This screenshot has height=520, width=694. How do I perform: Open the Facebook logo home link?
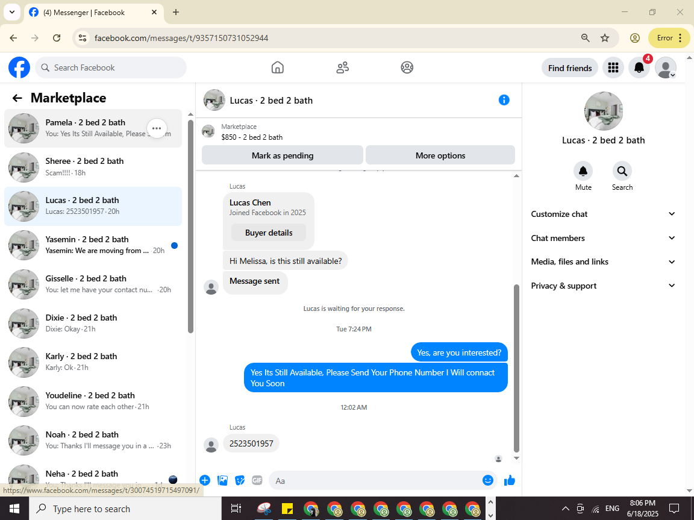click(x=19, y=67)
